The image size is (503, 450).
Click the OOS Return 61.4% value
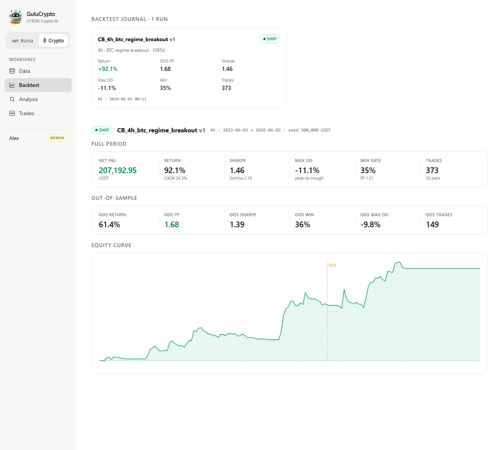(109, 225)
